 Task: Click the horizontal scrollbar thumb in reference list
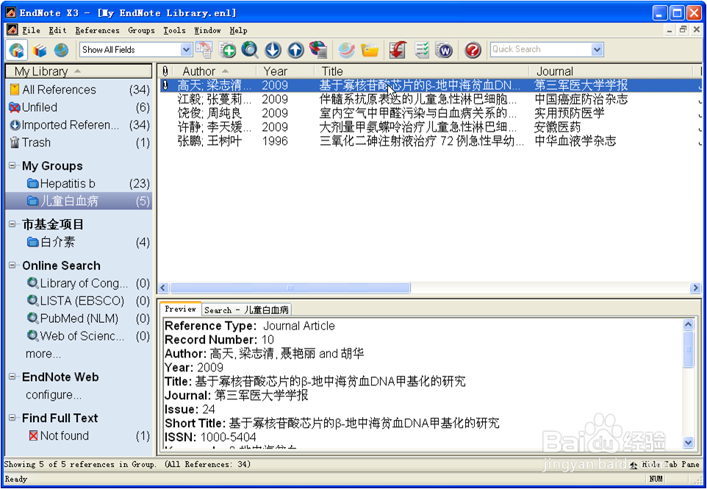click(290, 288)
